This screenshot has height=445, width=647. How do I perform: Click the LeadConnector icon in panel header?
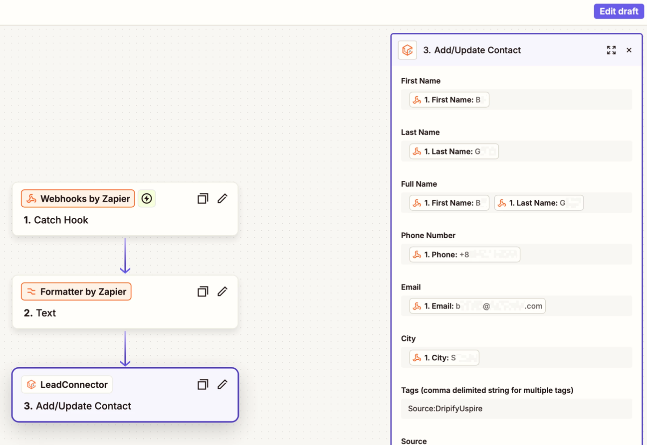pos(407,50)
